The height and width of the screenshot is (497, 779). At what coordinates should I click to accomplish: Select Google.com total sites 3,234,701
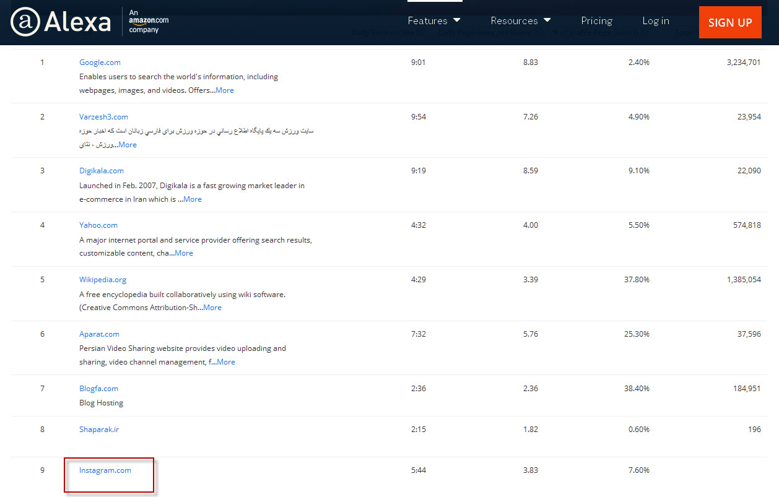[744, 63]
